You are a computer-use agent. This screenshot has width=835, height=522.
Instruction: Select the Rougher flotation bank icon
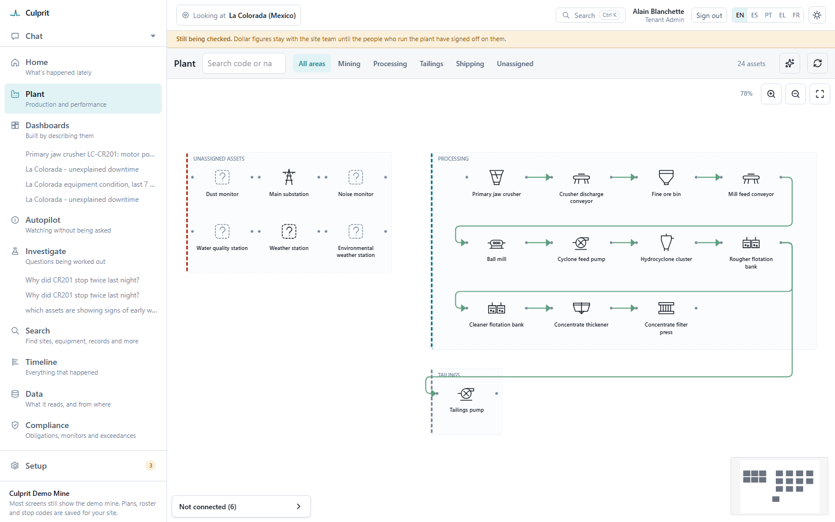click(751, 242)
